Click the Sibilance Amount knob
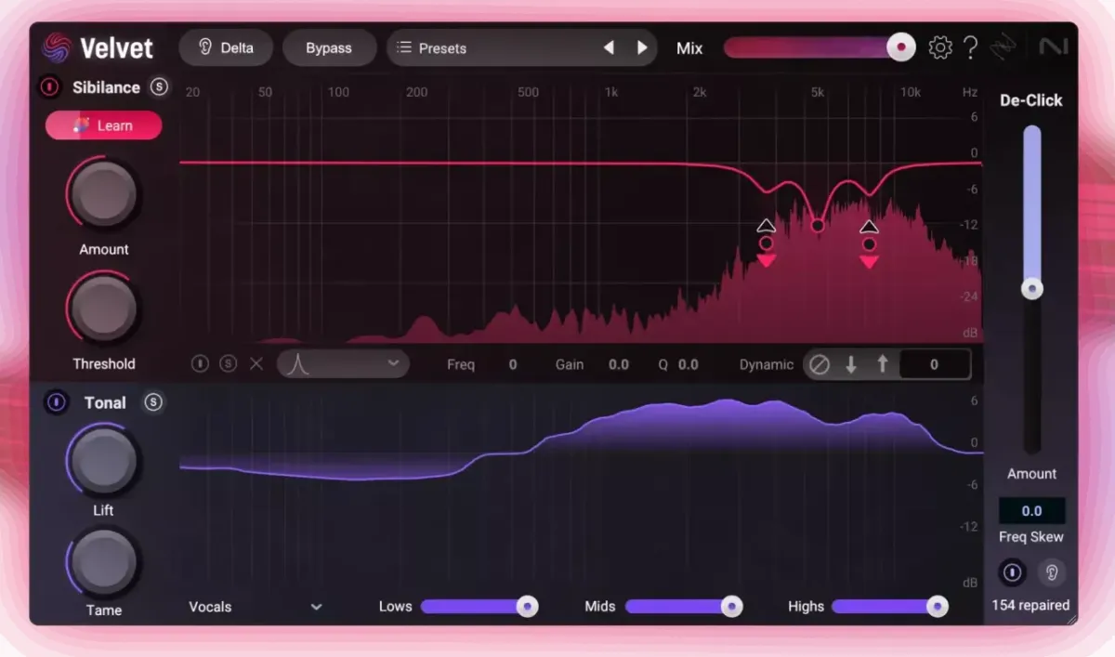1115x657 pixels. tap(104, 195)
